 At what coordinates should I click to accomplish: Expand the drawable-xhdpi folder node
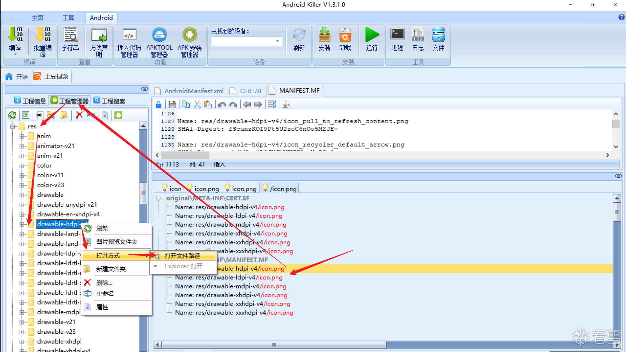[22, 342]
